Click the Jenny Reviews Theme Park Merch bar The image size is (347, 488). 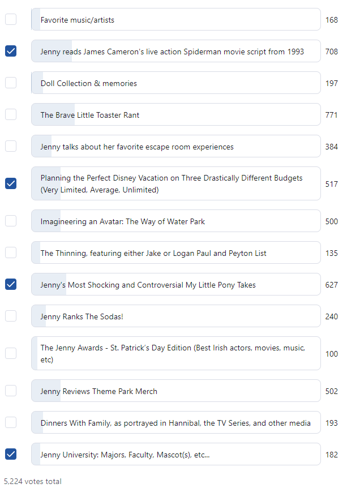pyautogui.click(x=176, y=391)
